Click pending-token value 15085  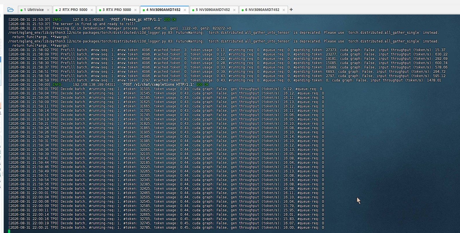[331, 63]
